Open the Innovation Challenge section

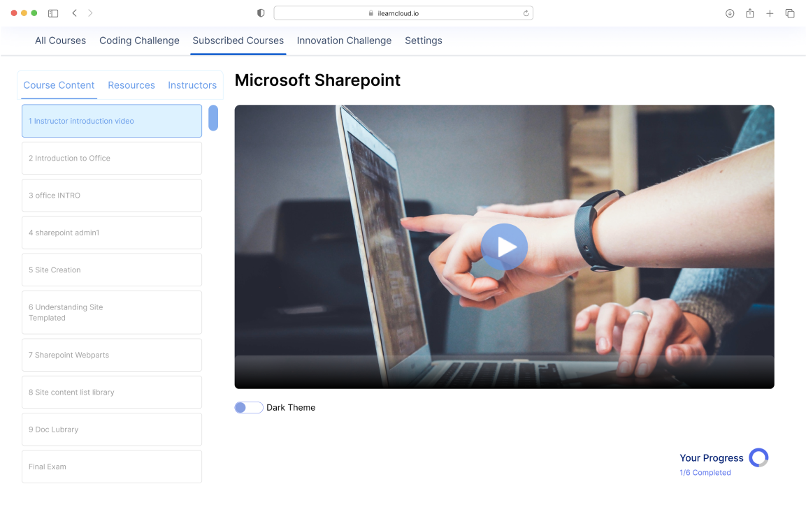point(344,41)
